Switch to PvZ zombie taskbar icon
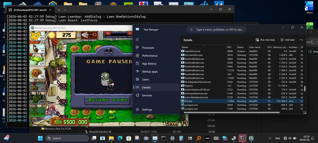 [x=251, y=138]
